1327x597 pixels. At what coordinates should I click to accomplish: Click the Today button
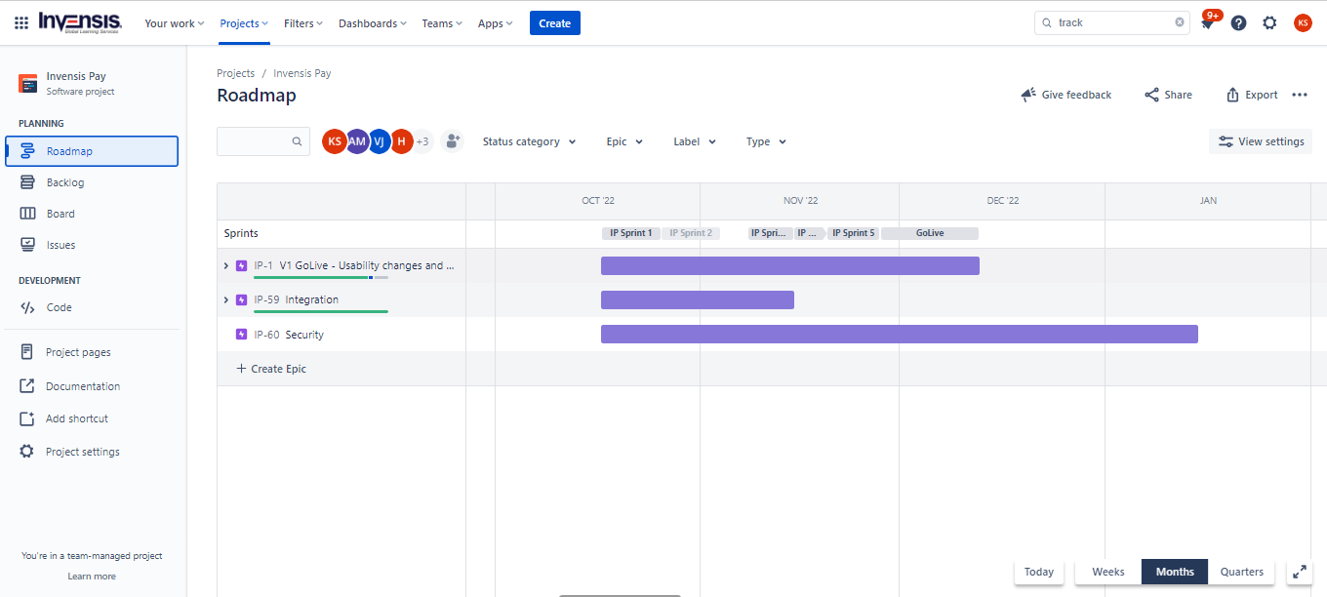click(1038, 573)
